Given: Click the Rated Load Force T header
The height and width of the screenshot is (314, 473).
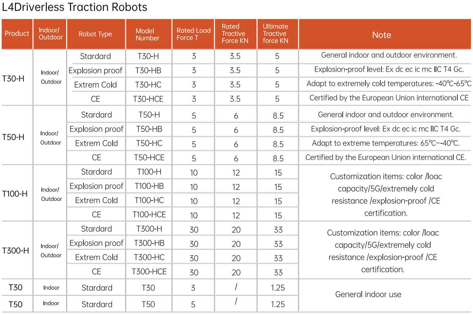Looking at the screenshot, I should [193, 34].
